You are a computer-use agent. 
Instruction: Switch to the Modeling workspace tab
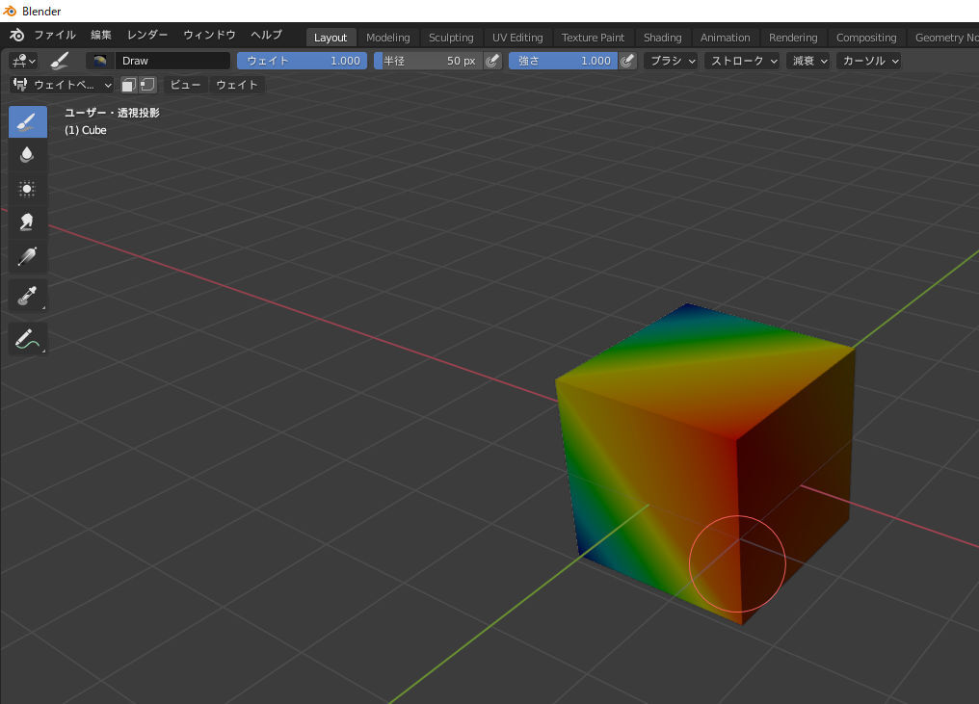coord(387,38)
